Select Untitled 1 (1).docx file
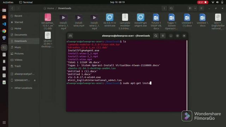The height and width of the screenshot is (127, 226). point(187,20)
